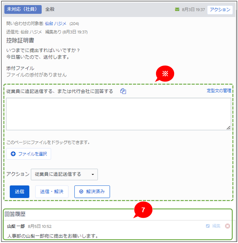This screenshot has width=238, height=243.
Task: Select the 控除証明書 subject heading
Action: (x=20, y=40)
